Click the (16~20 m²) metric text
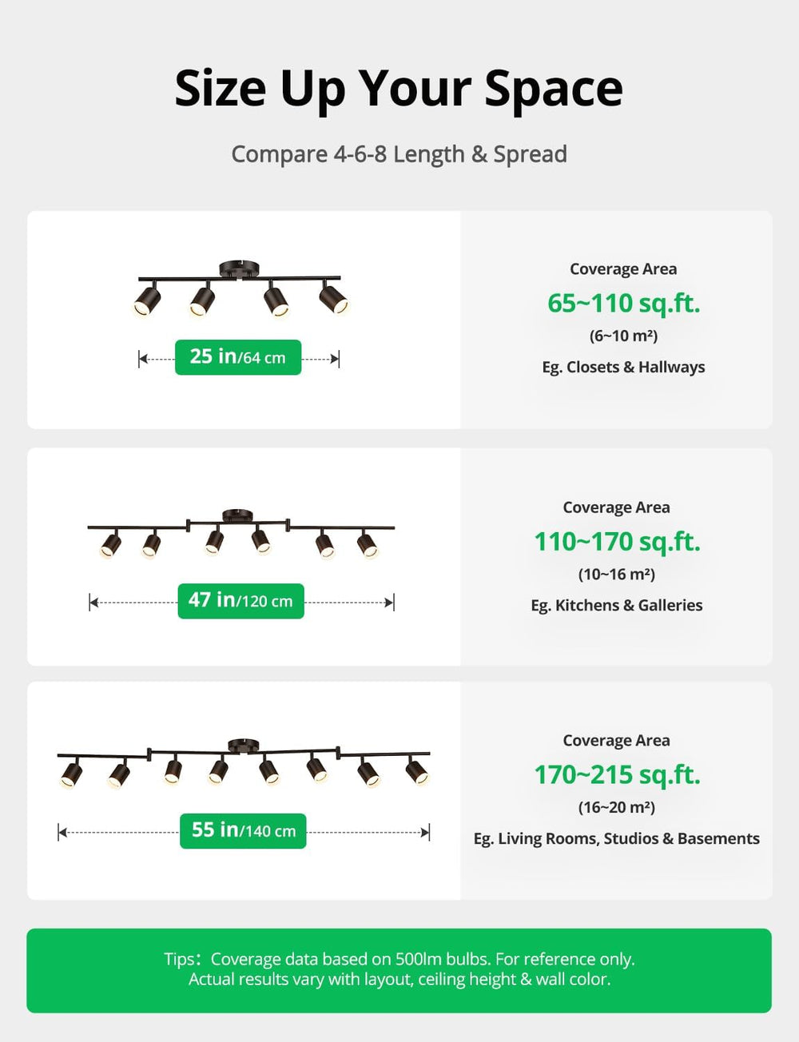Image resolution: width=799 pixels, height=1042 pixels. (x=617, y=807)
